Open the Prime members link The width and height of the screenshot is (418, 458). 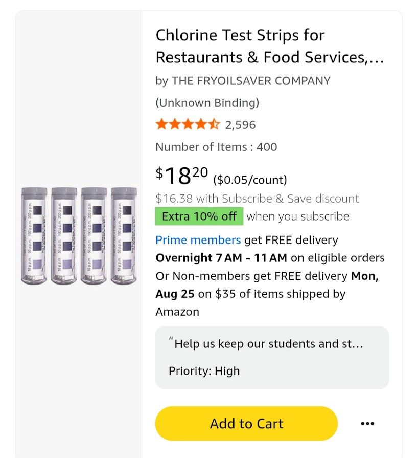(x=198, y=240)
